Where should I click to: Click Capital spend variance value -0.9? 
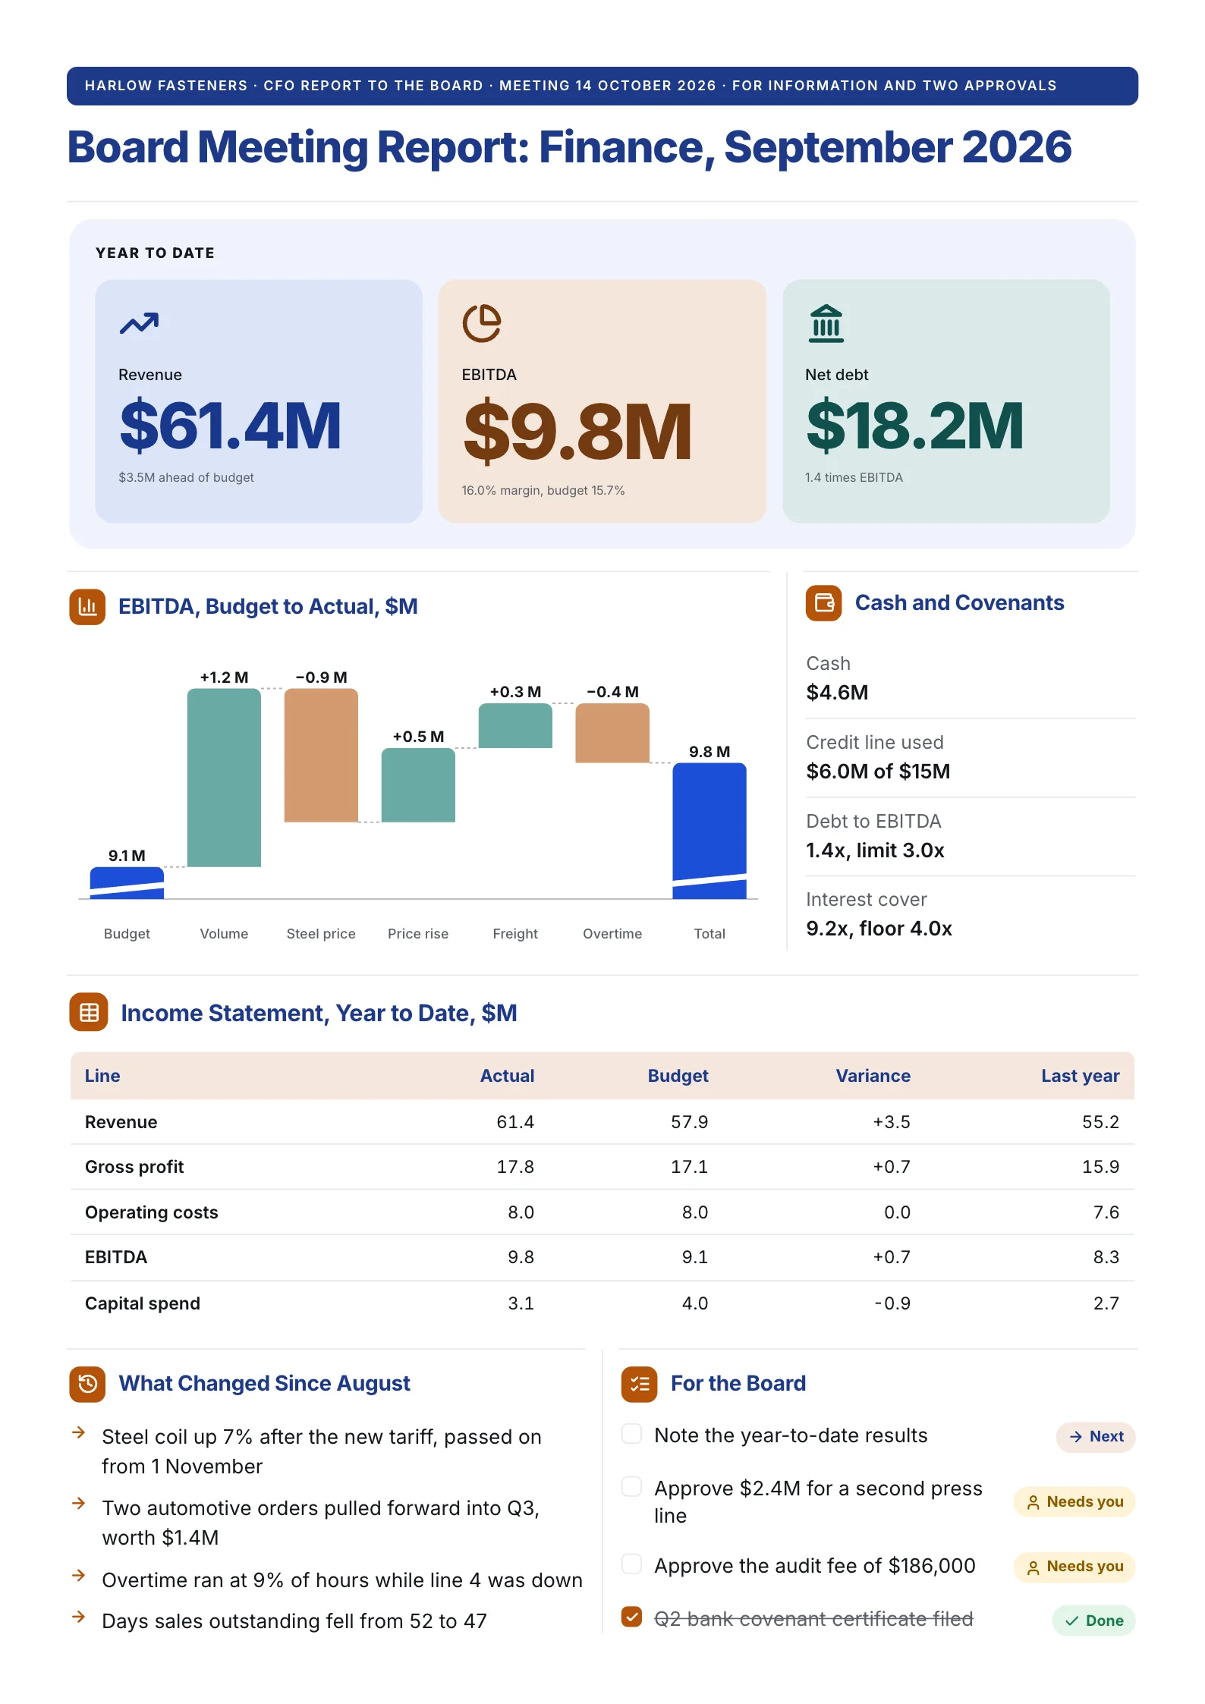892,1303
